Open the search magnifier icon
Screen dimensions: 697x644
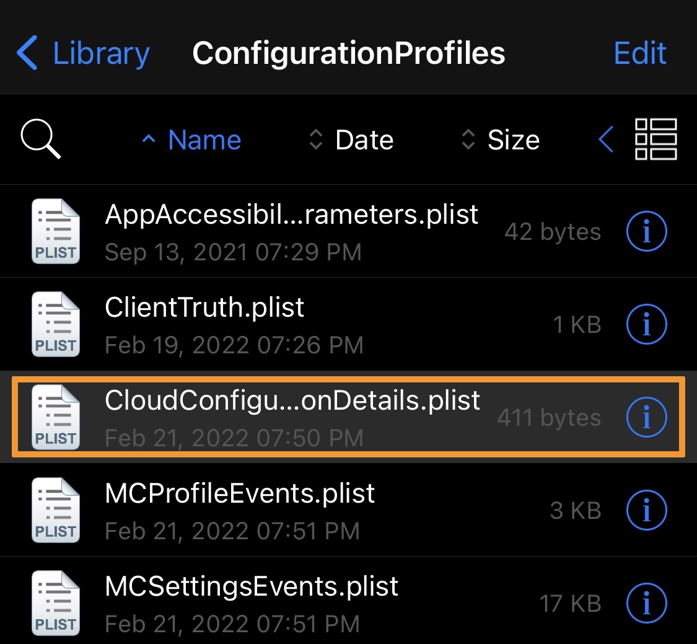(x=40, y=139)
